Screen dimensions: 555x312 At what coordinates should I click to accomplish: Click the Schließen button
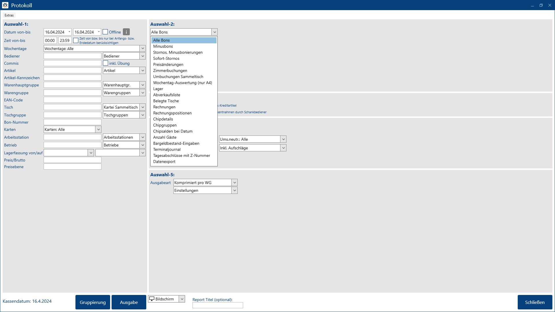click(534, 302)
